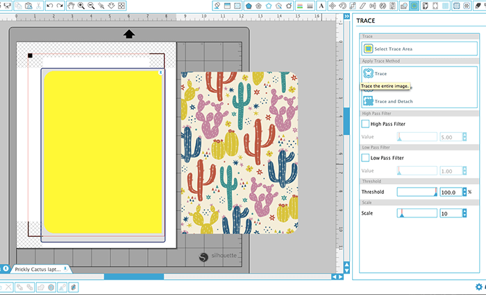The height and width of the screenshot is (295, 486).
Task: Redo the last action
Action: point(60,6)
